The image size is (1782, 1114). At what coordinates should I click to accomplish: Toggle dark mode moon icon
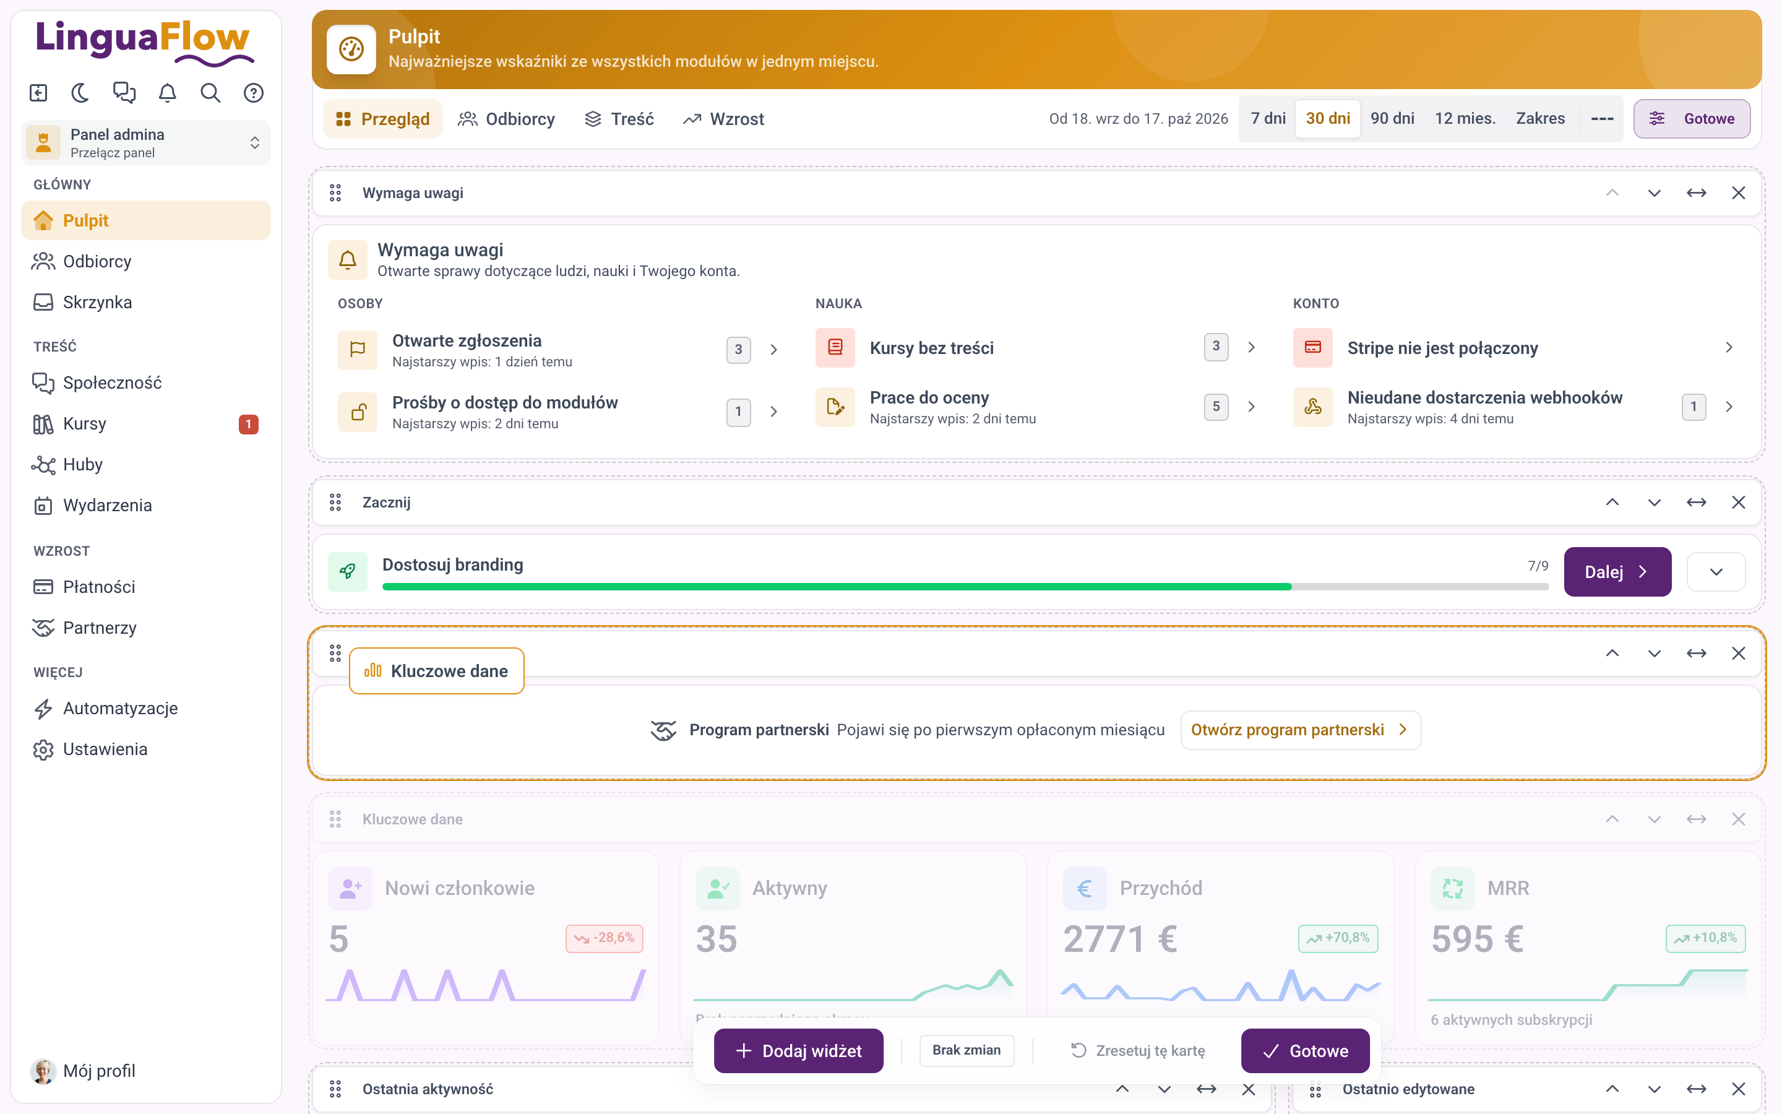pos(80,93)
